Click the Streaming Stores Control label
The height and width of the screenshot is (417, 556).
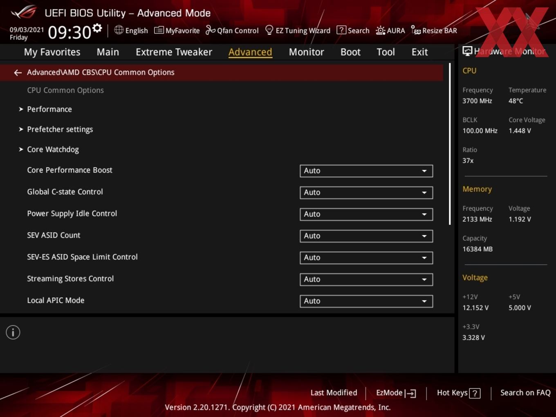tap(70, 278)
